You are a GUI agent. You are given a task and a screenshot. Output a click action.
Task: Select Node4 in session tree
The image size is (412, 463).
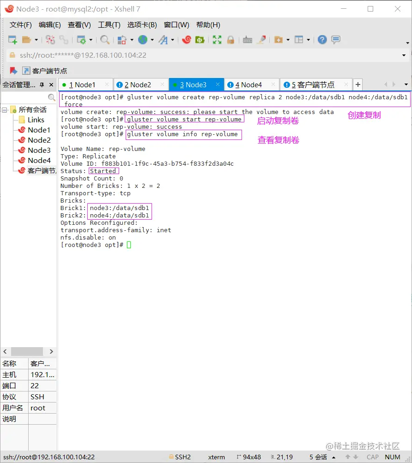[x=39, y=160]
